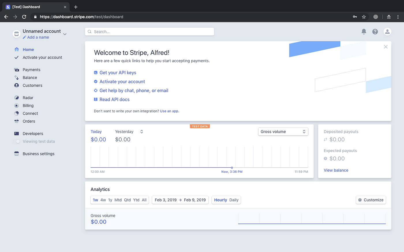The height and width of the screenshot is (252, 404).
Task: Select the 1w range tab
Action: point(96,200)
